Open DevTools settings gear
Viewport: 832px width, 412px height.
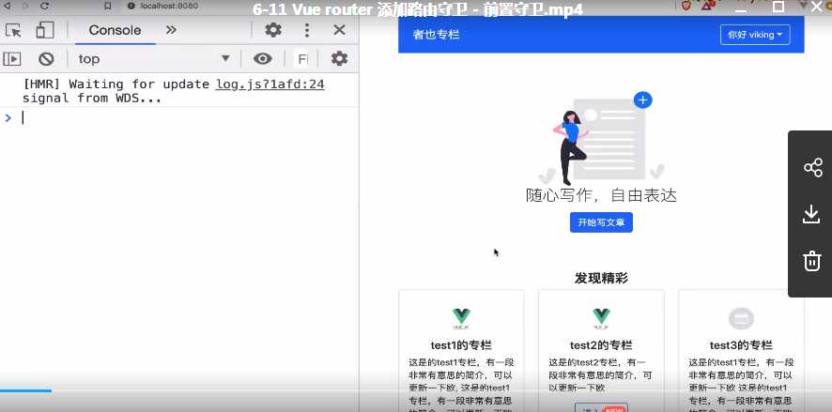(x=273, y=30)
